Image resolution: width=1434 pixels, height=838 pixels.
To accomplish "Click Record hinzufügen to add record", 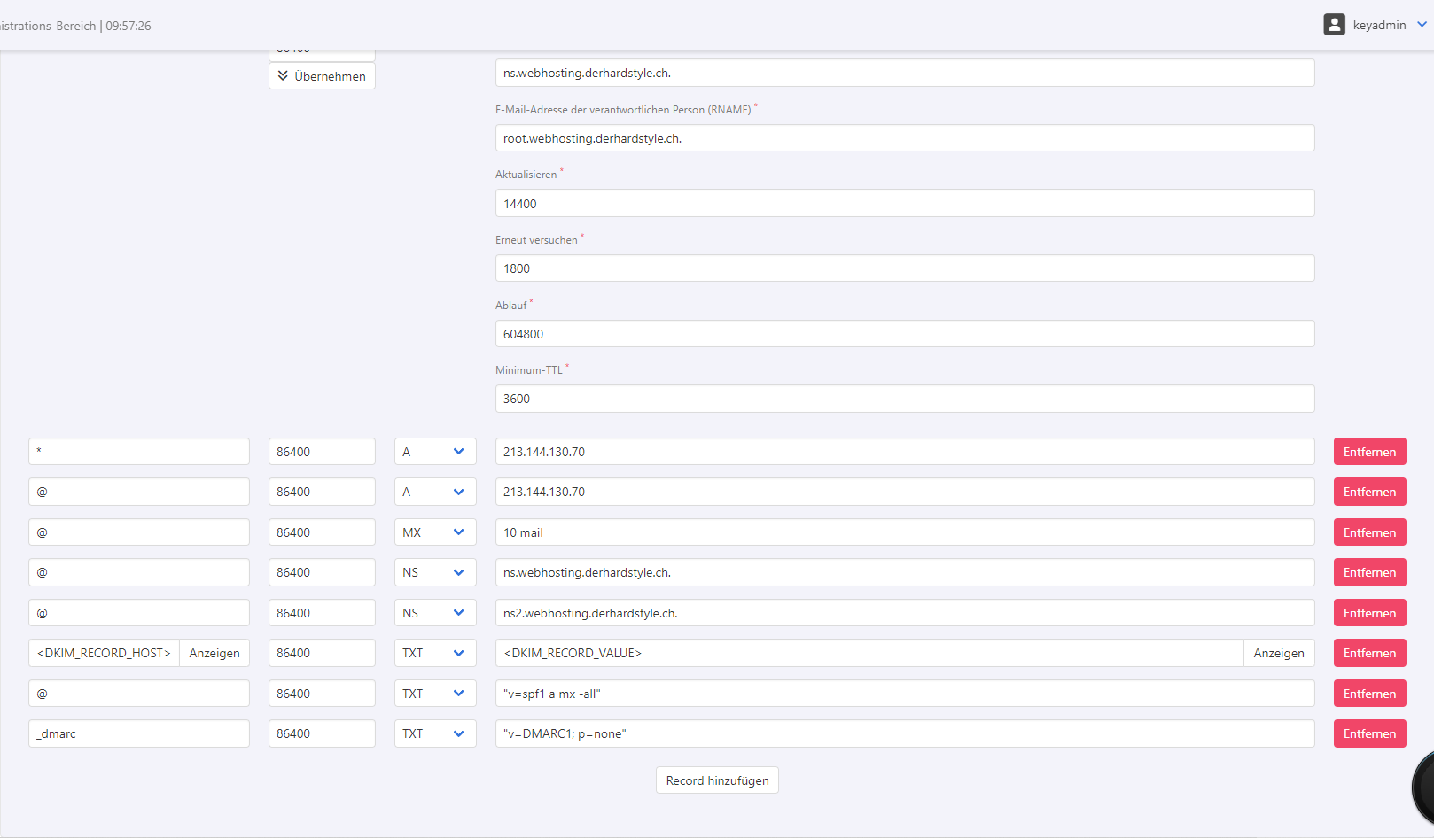I will 717,780.
